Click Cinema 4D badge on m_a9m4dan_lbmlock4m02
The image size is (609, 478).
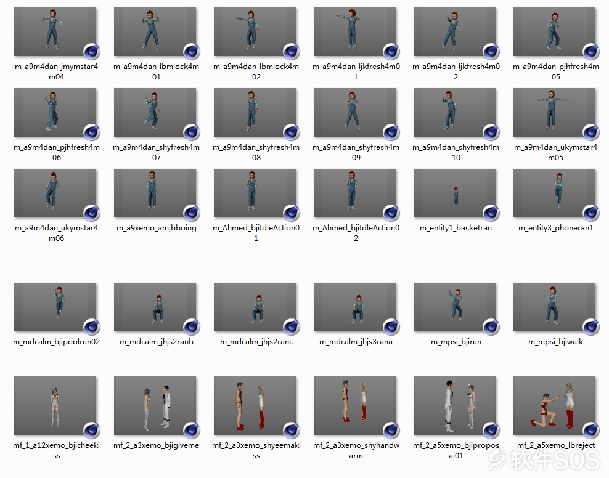(292, 52)
